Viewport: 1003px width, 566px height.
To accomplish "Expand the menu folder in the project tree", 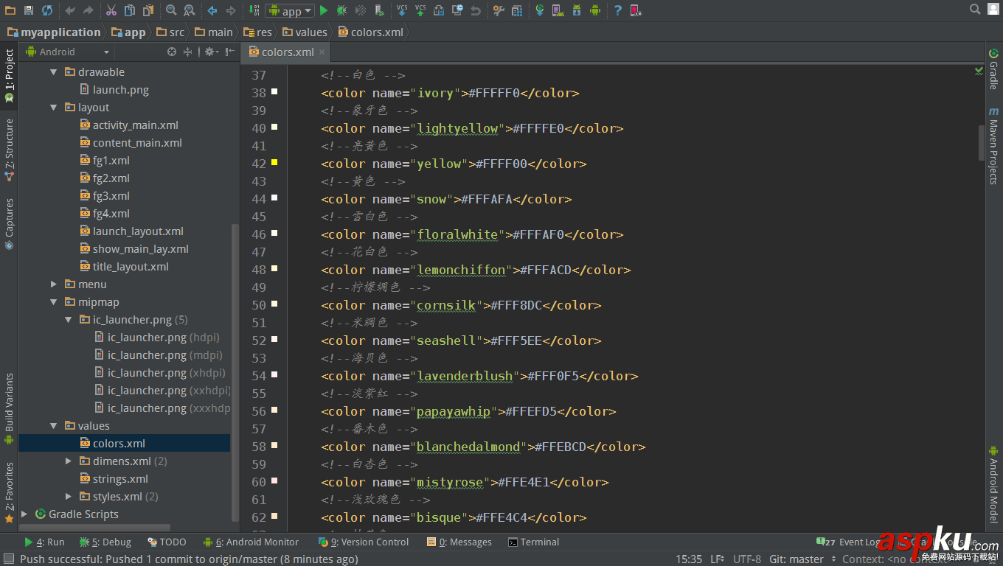I will tap(53, 284).
